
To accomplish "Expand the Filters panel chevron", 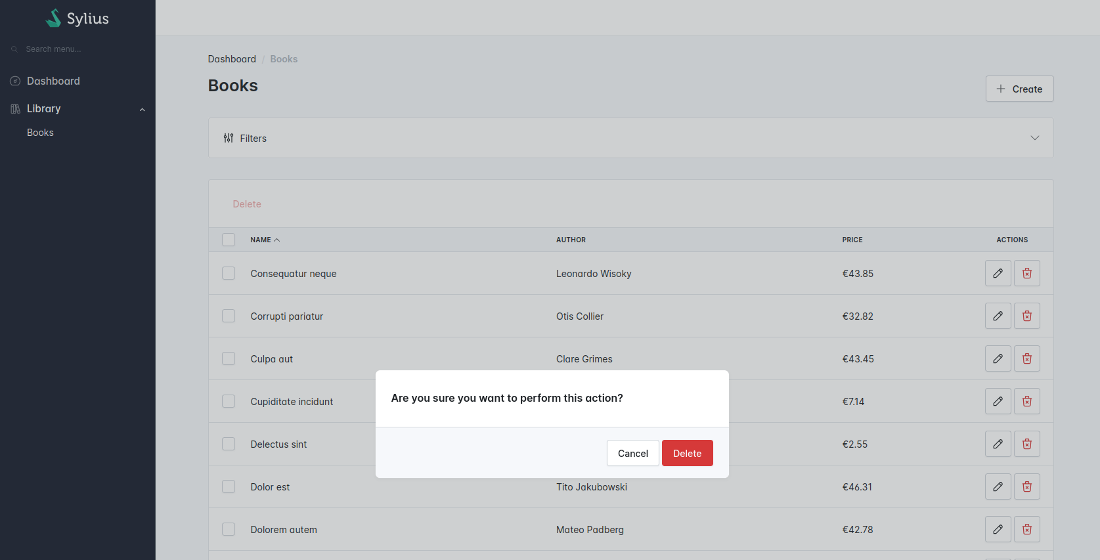I will click(1034, 138).
